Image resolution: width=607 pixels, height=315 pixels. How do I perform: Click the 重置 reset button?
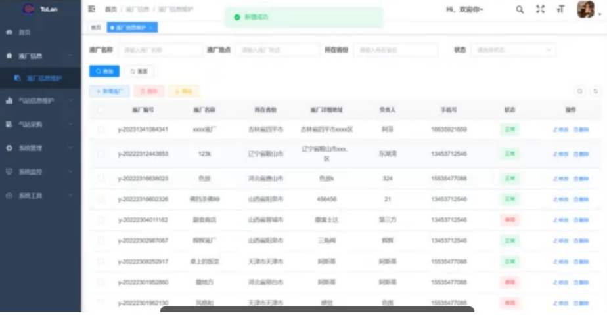pos(139,71)
